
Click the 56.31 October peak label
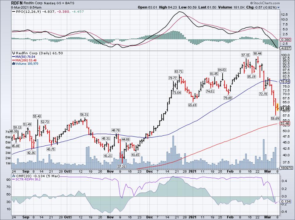(x=84, y=114)
